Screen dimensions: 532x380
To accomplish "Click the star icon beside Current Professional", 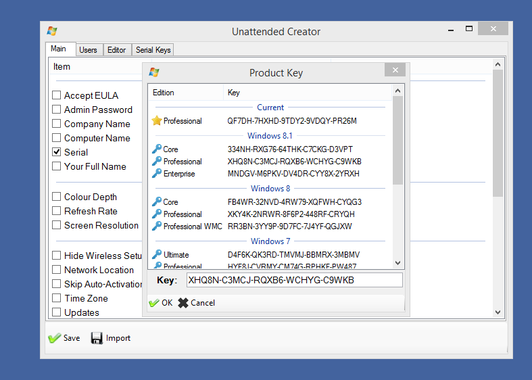I will [x=156, y=120].
